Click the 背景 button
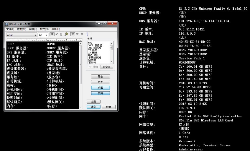The height and width of the screenshot is (151, 250). (x=101, y=77)
